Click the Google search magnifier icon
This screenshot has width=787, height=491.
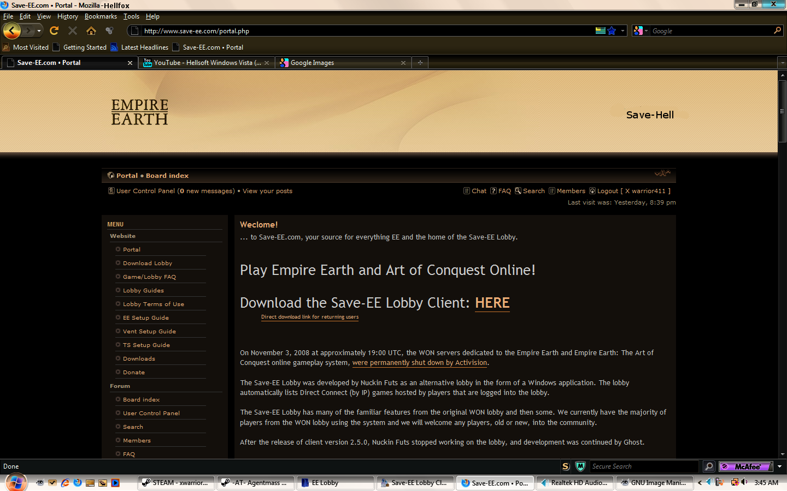(777, 31)
